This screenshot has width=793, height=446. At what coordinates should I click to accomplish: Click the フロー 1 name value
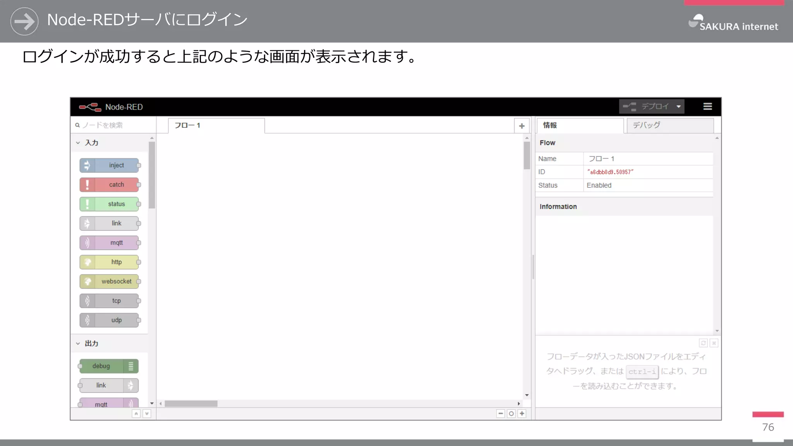tap(601, 159)
